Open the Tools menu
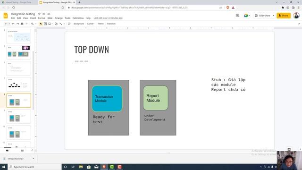The width and height of the screenshot is (302, 170). 67,18
